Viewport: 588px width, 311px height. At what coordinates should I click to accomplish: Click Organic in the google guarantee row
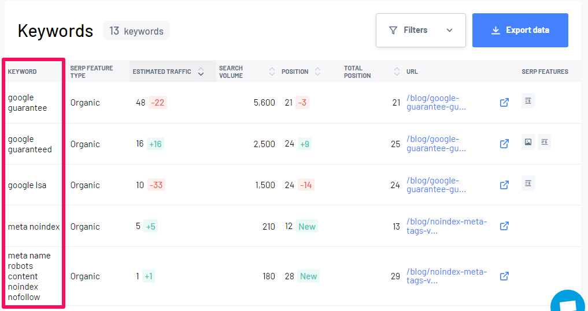pyautogui.click(x=85, y=103)
